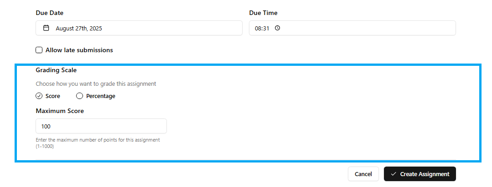This screenshot has width=492, height=187.
Task: Select the Score radio button
Action: tap(39, 96)
